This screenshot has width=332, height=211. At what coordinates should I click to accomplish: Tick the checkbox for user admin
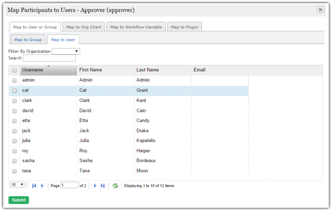point(15,81)
